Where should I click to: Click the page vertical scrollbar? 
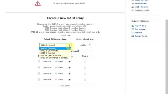[167, 56]
